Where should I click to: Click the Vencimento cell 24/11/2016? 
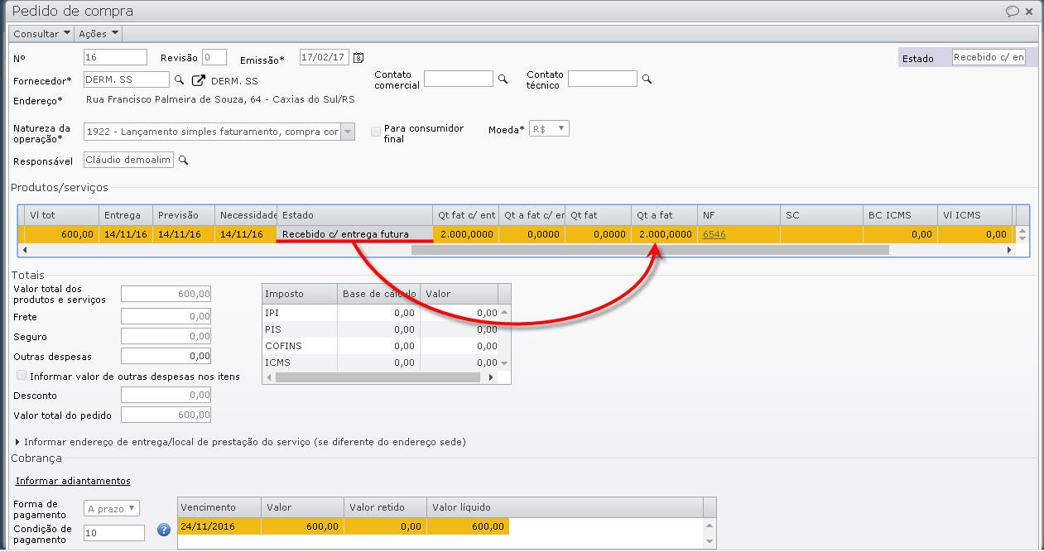(219, 526)
